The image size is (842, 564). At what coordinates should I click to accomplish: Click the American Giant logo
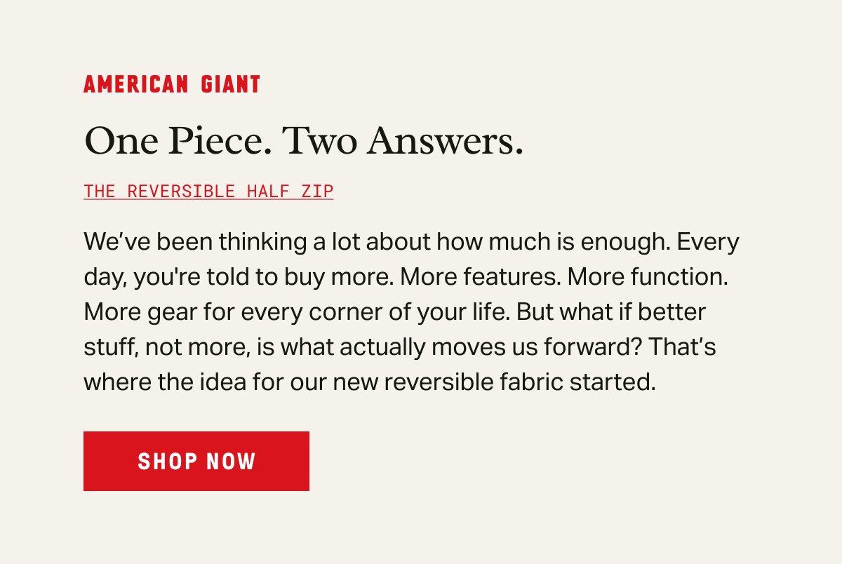[172, 85]
